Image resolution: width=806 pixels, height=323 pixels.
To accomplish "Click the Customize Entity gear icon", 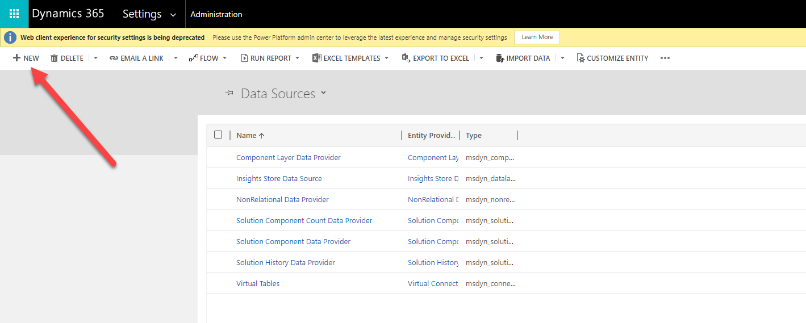I will click(x=581, y=58).
